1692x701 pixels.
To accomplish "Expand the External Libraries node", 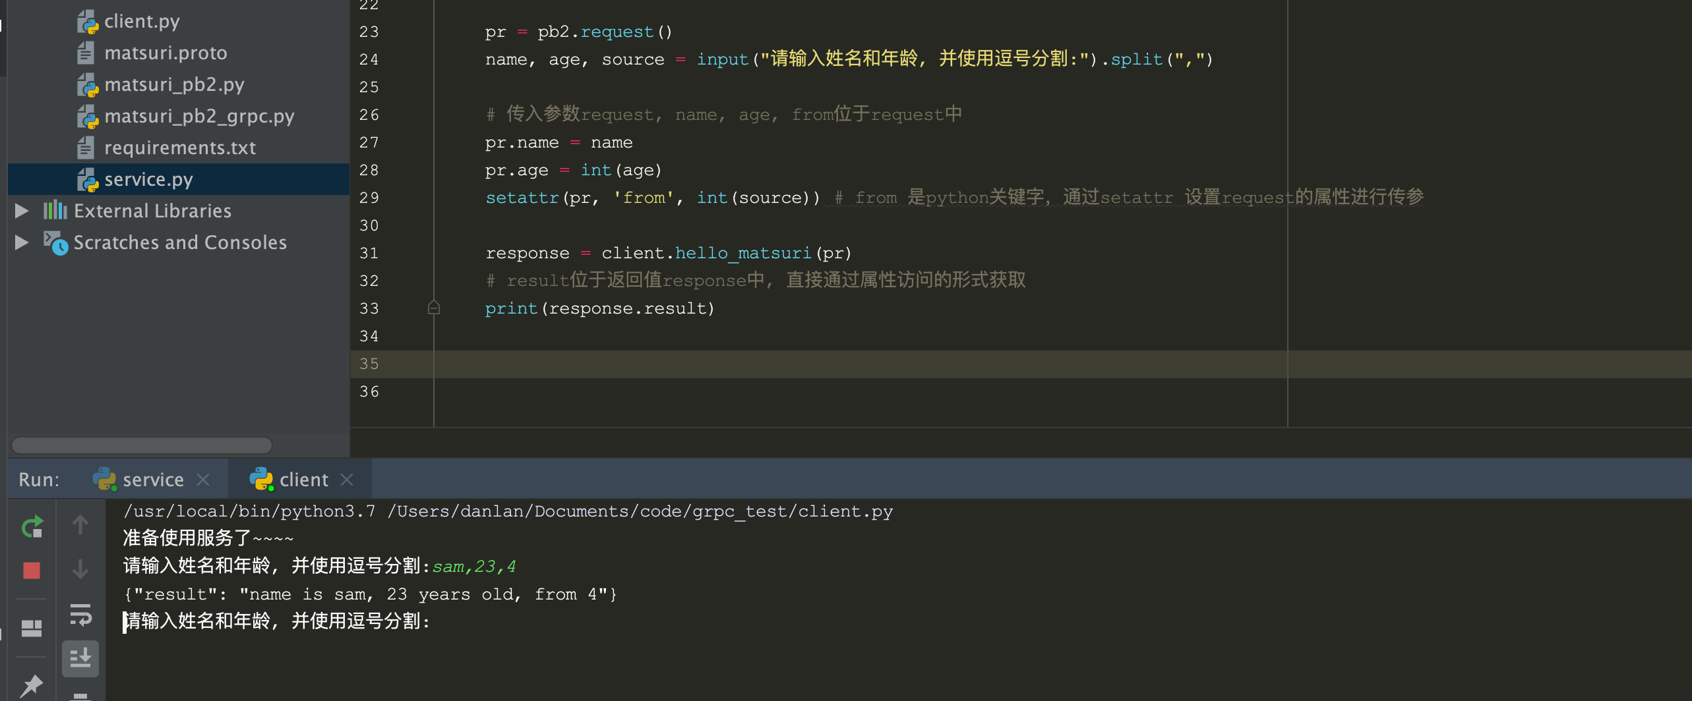I will [x=22, y=211].
